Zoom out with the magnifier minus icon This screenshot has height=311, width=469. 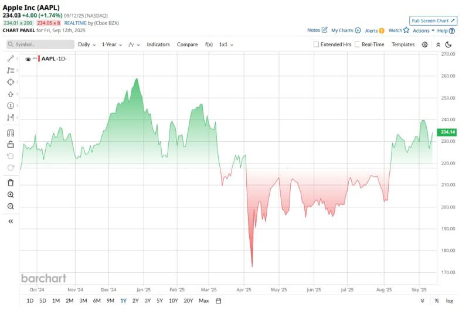(x=11, y=206)
